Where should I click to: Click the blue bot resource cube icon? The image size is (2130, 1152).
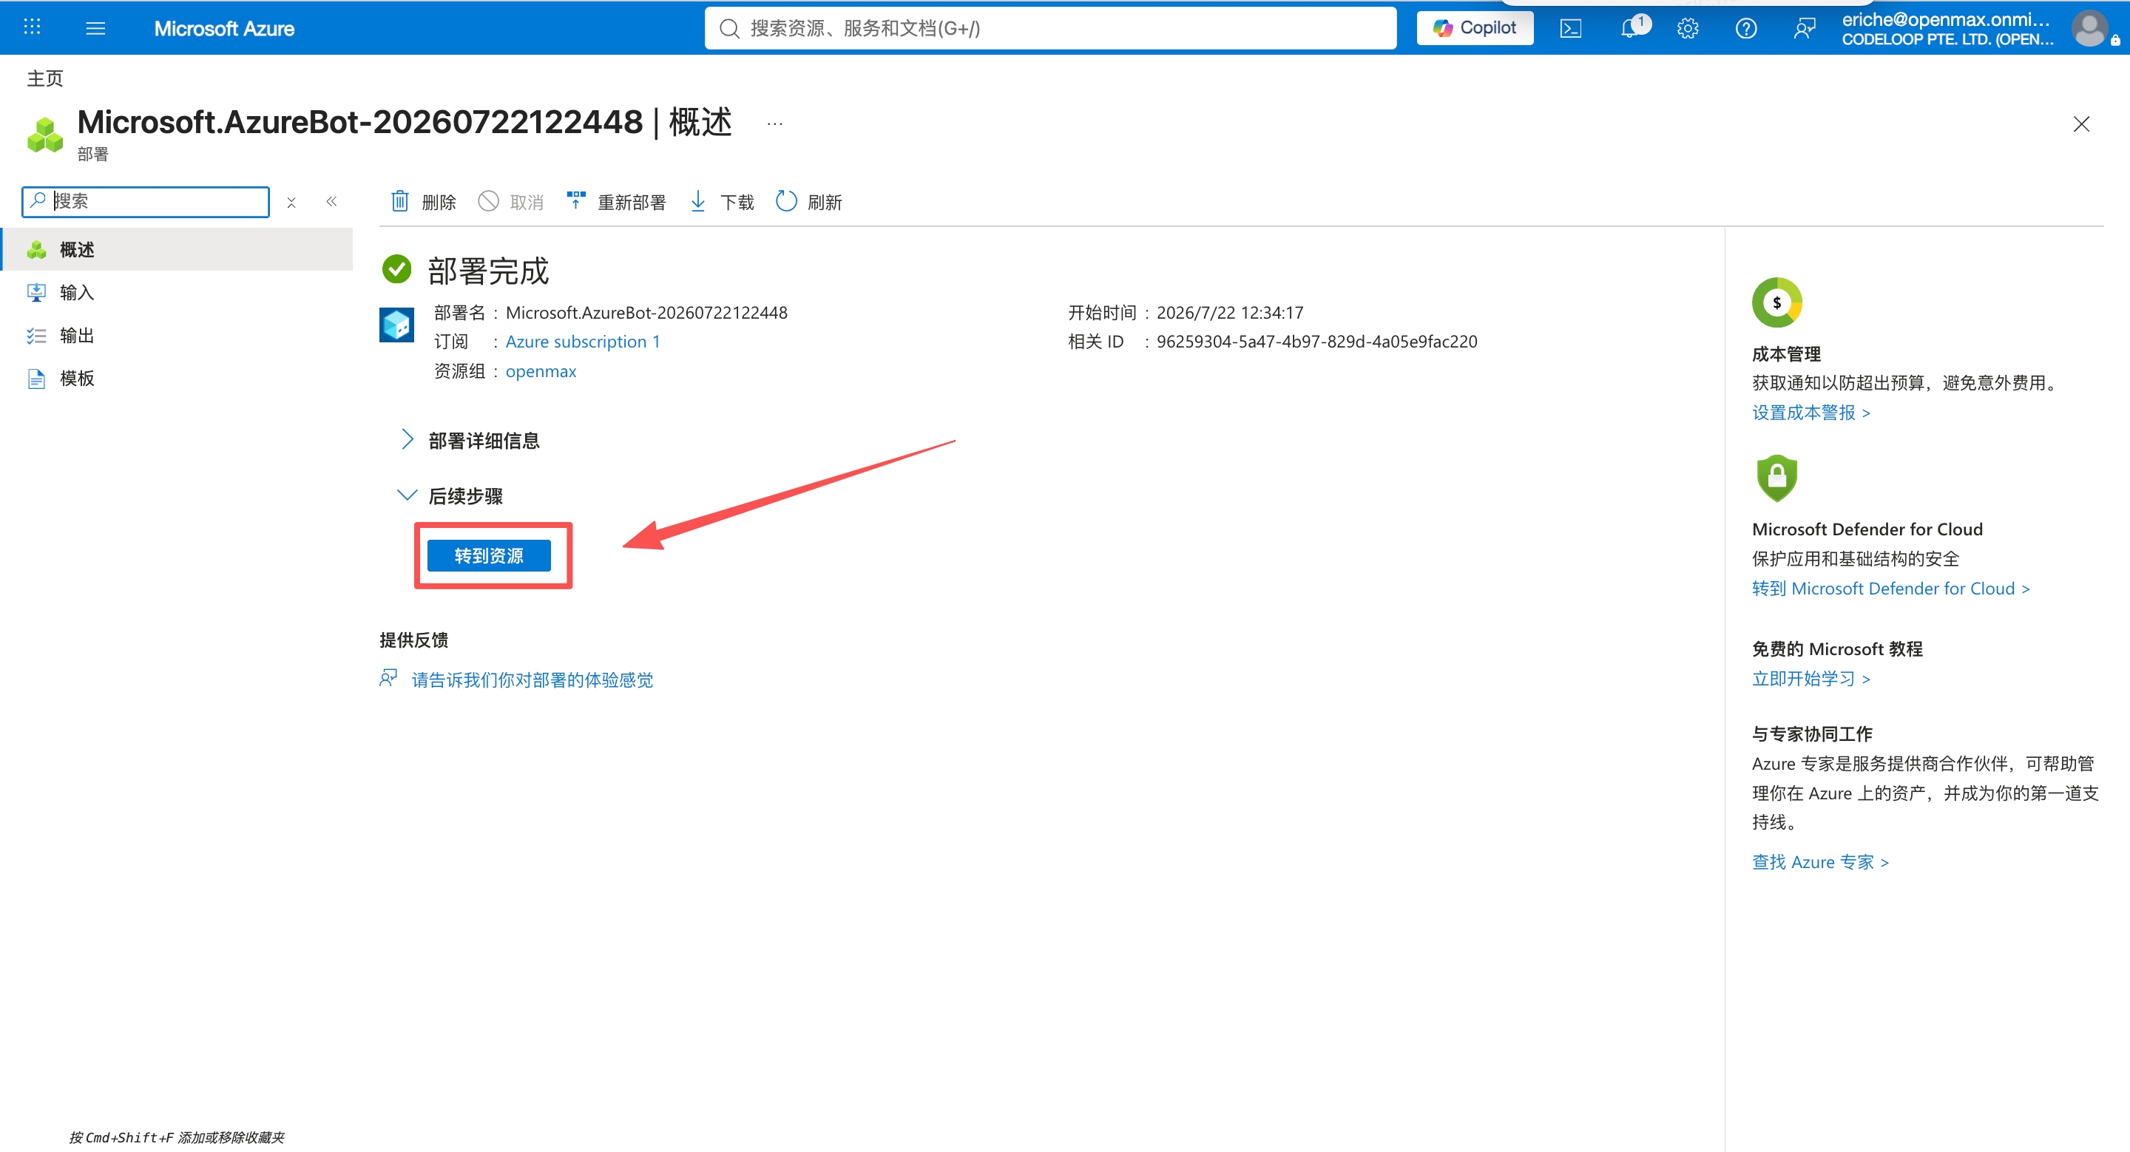pos(396,324)
